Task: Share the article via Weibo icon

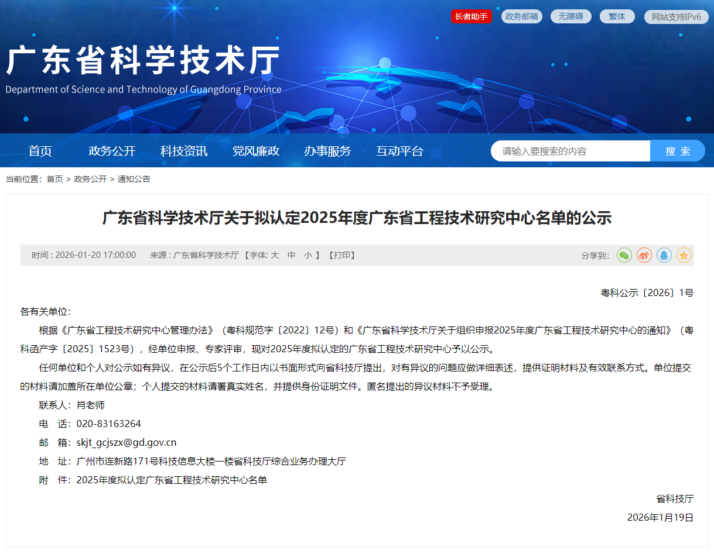Action: [644, 256]
